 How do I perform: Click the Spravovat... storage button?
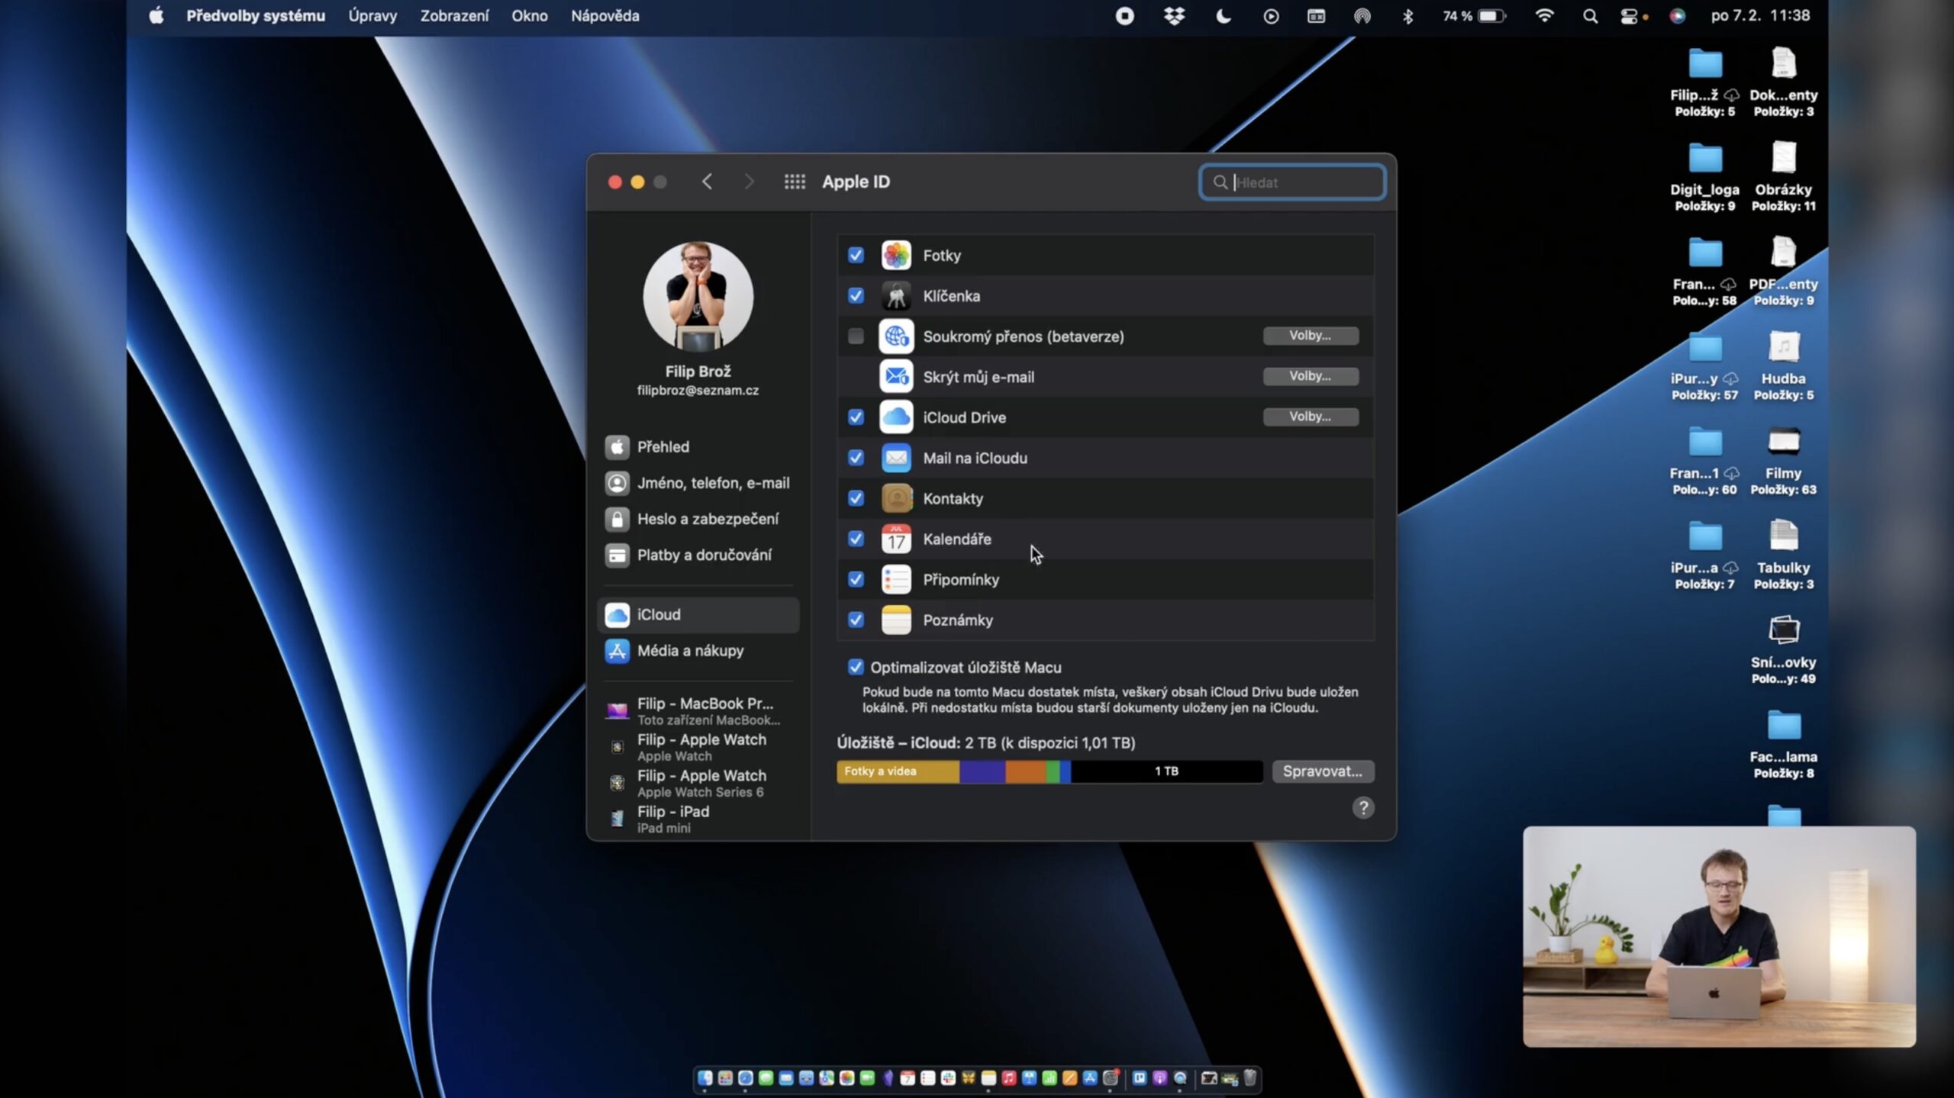click(1322, 771)
